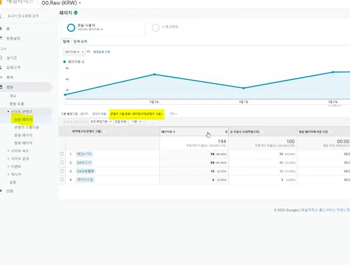This screenshot has width=350, height=265.
Task: Click the 페이지 primary dimension link
Action: [x=84, y=114]
